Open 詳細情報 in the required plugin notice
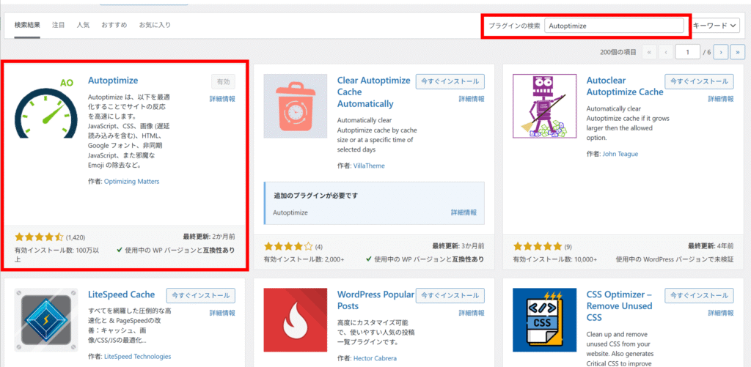The width and height of the screenshot is (751, 367). point(464,212)
